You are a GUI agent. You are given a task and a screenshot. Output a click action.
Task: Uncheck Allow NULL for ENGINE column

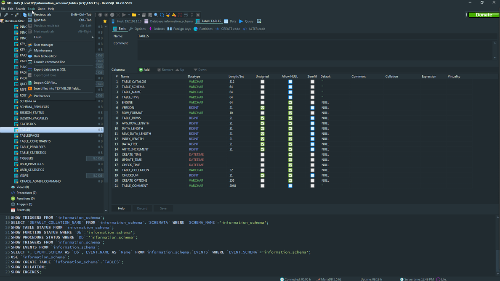[x=290, y=102]
